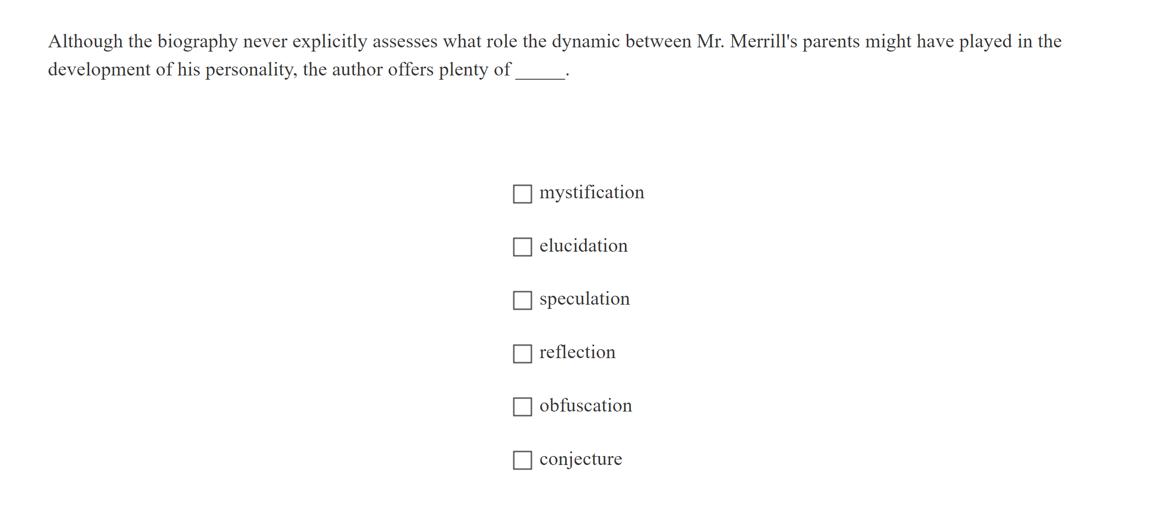This screenshot has width=1162, height=517.
Task: Select the speculation label
Action: click(585, 299)
